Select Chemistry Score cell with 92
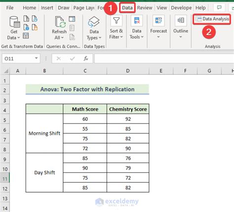The width and height of the screenshot is (234, 212). 128,119
